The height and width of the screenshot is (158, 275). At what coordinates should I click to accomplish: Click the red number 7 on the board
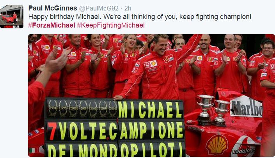click(52, 131)
